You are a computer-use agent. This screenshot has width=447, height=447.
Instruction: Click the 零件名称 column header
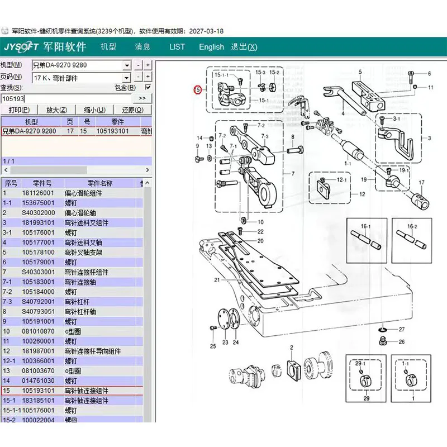[100, 183]
